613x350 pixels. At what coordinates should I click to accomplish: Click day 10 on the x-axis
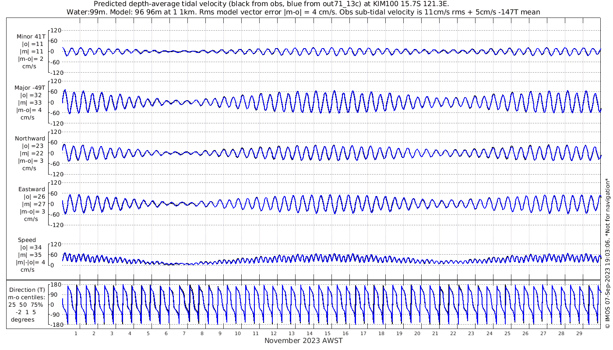coord(238,333)
